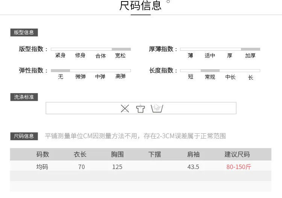Click the 胸围 column header
Viewport: 282px width, 198px height.
[x=117, y=154]
